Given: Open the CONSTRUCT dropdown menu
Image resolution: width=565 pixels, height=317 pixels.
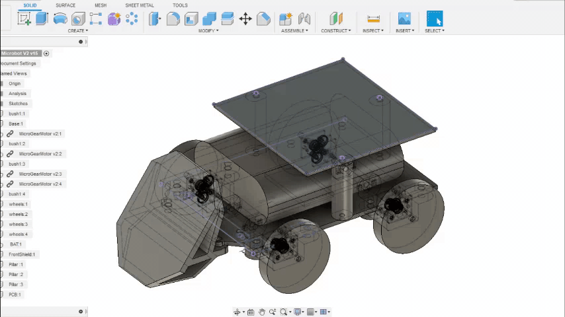Looking at the screenshot, I should (x=335, y=30).
